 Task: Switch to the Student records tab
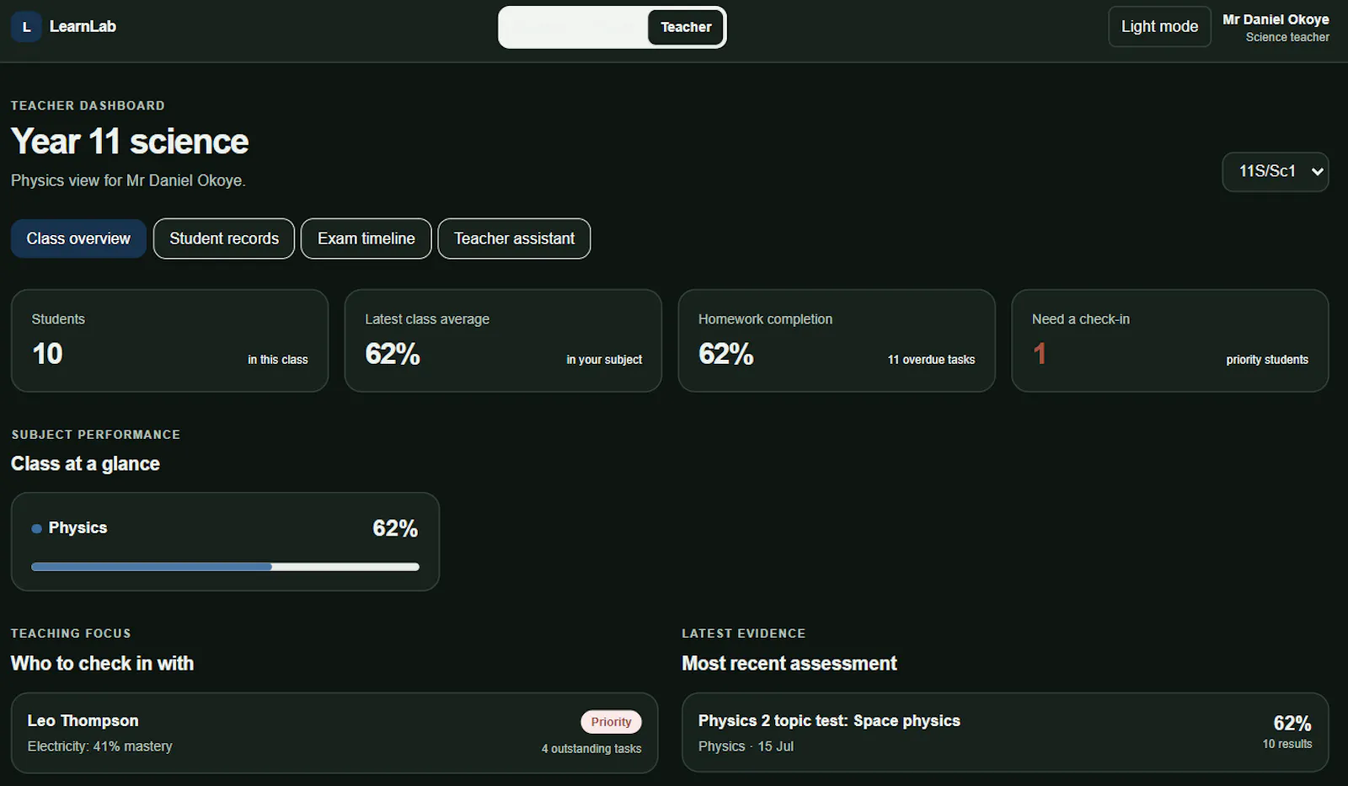click(224, 238)
